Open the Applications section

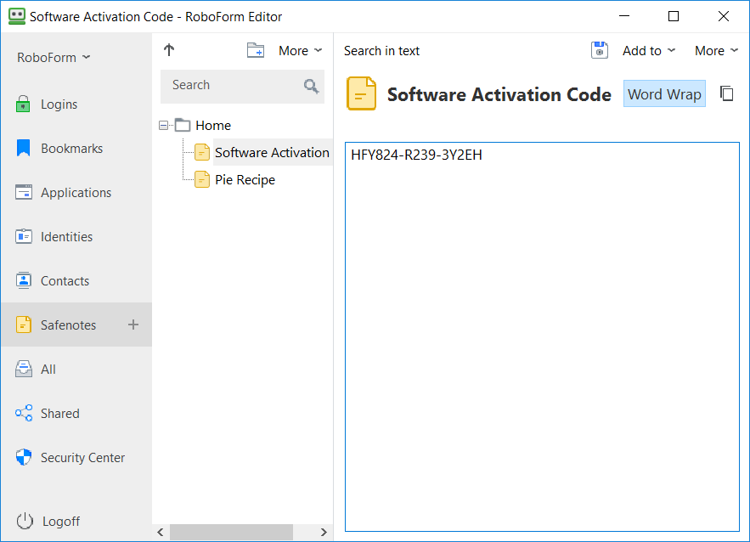pyautogui.click(x=76, y=192)
